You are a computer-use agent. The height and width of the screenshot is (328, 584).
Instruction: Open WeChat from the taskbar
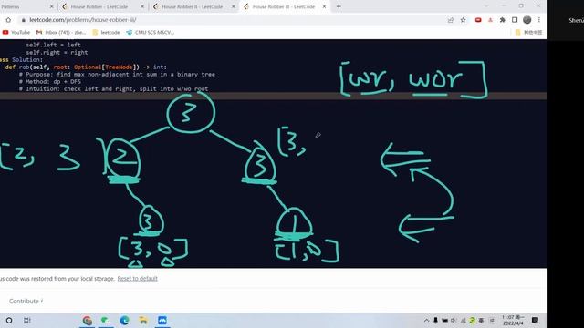click(x=106, y=320)
